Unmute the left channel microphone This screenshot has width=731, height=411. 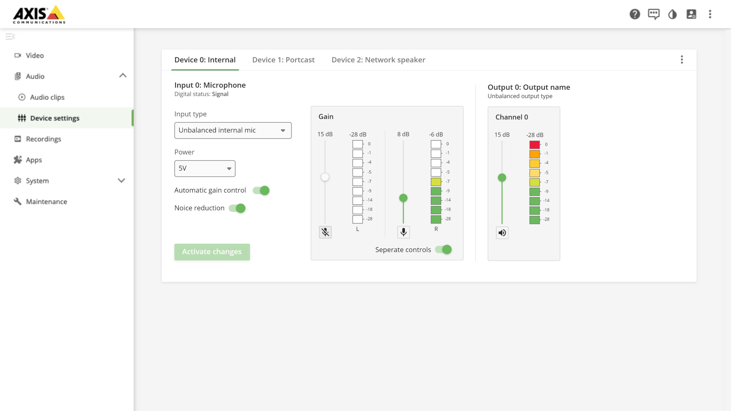coord(325,232)
